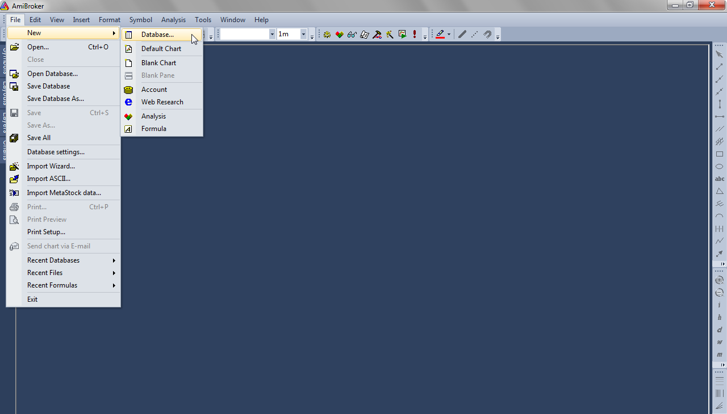
Task: Open the symbol selector dropdown arrow
Action: tap(272, 35)
